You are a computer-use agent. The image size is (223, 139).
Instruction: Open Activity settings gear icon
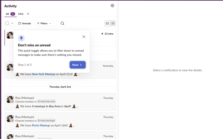click(x=112, y=6)
